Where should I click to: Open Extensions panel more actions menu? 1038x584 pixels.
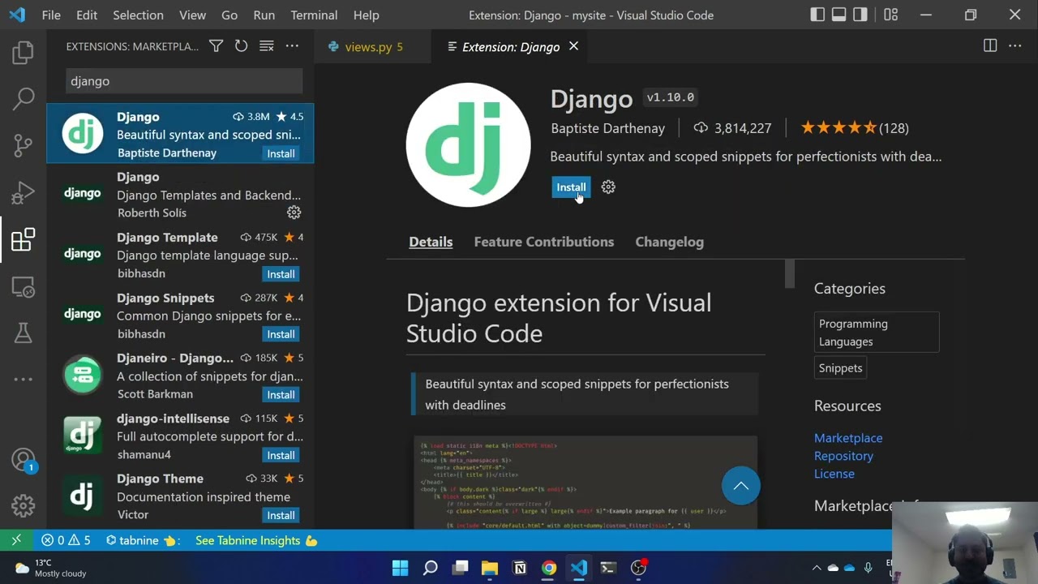click(x=292, y=46)
